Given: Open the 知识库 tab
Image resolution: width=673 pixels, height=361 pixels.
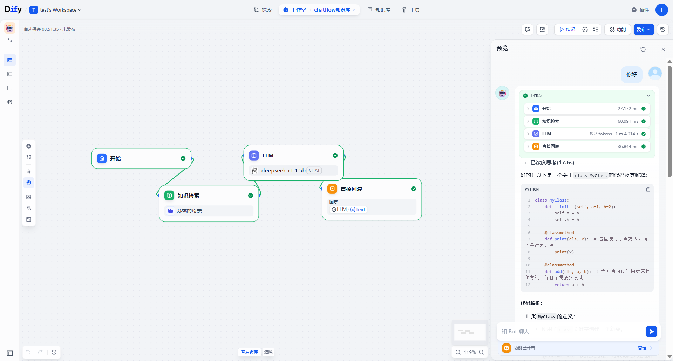Looking at the screenshot, I should click(379, 10).
